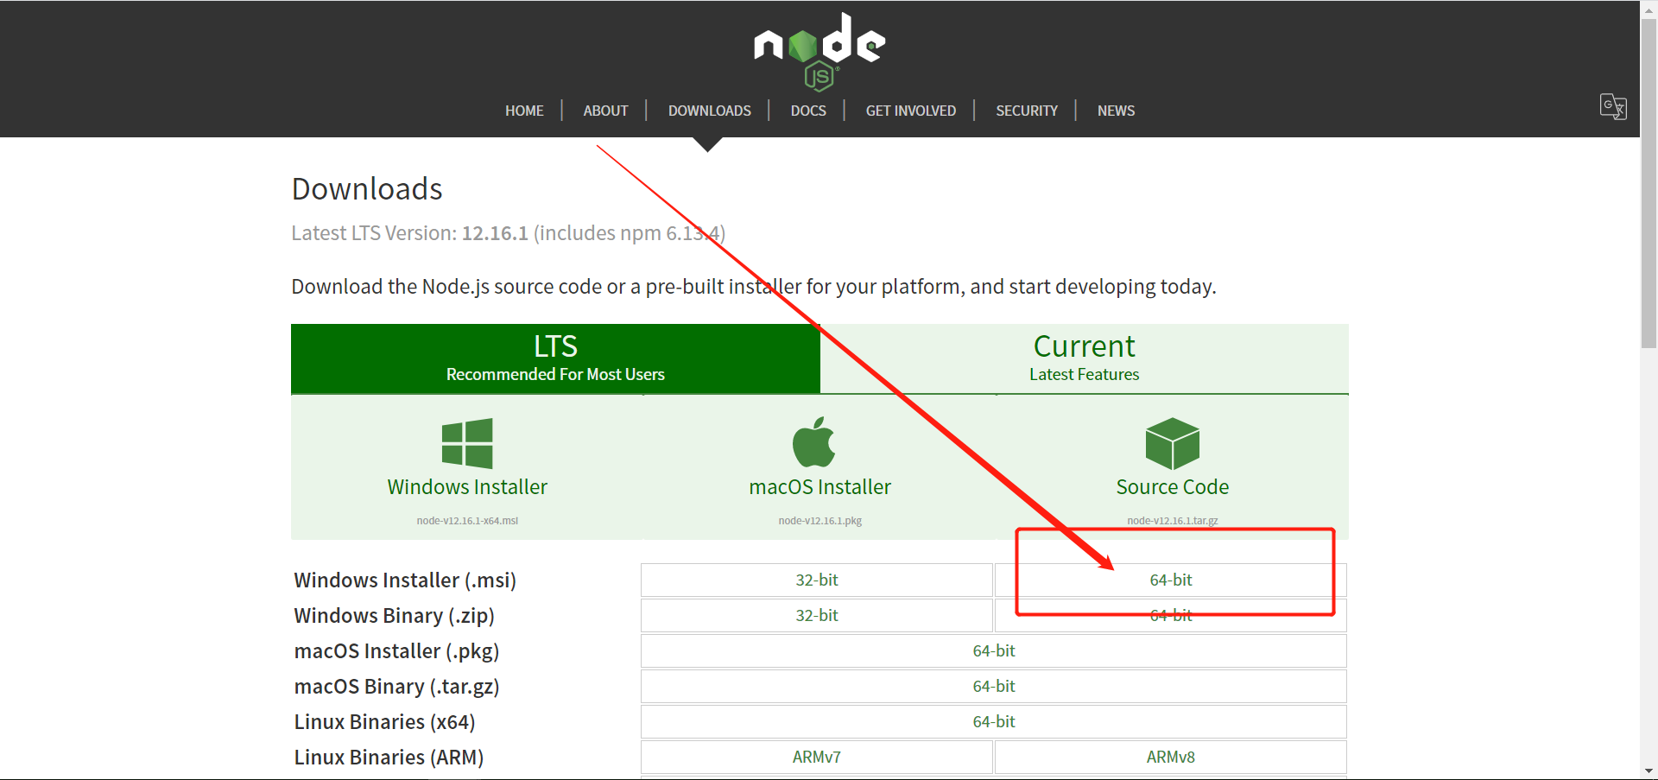Download macOS Binary (.tar.gz) 64-bit
Viewport: 1658px width, 780px height.
[994, 686]
